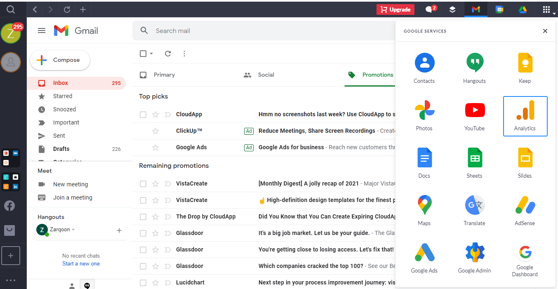Image resolution: width=558 pixels, height=289 pixels.
Task: Open Google Drive top bar icon
Action: [523, 9]
